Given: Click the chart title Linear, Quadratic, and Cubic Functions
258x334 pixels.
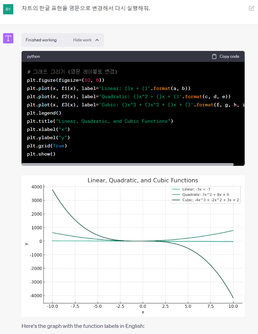Looking at the screenshot, I should [142, 180].
